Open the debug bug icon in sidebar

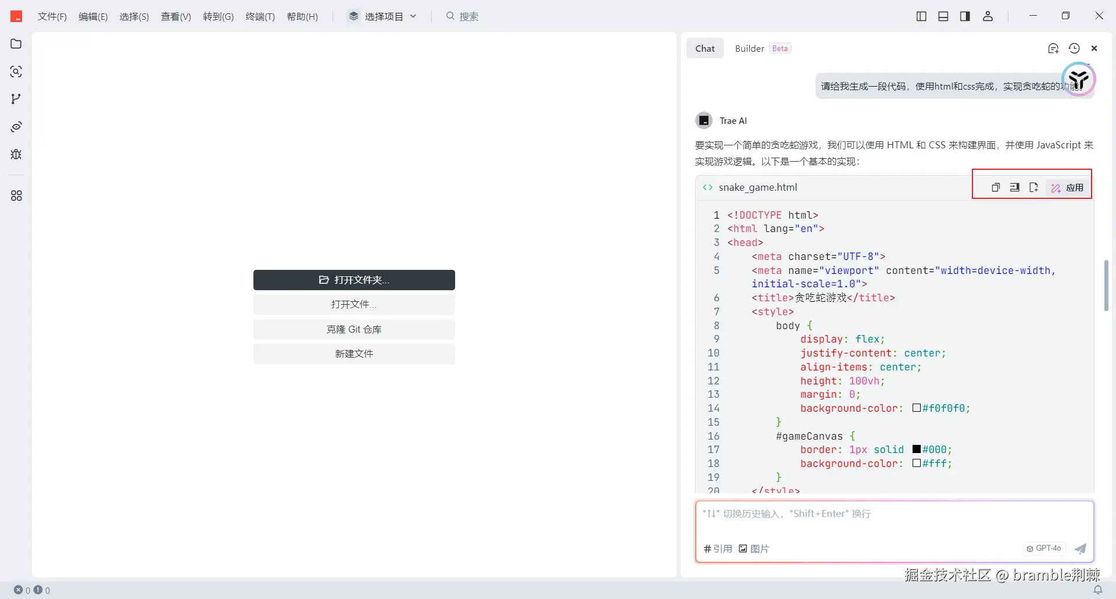pyautogui.click(x=16, y=154)
